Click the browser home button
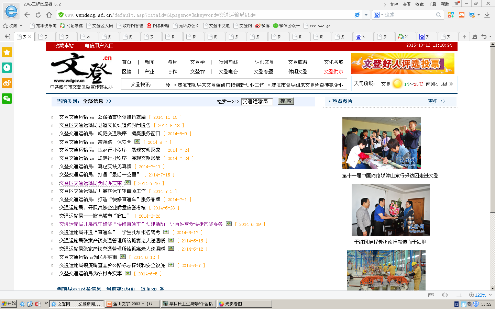 point(49,15)
